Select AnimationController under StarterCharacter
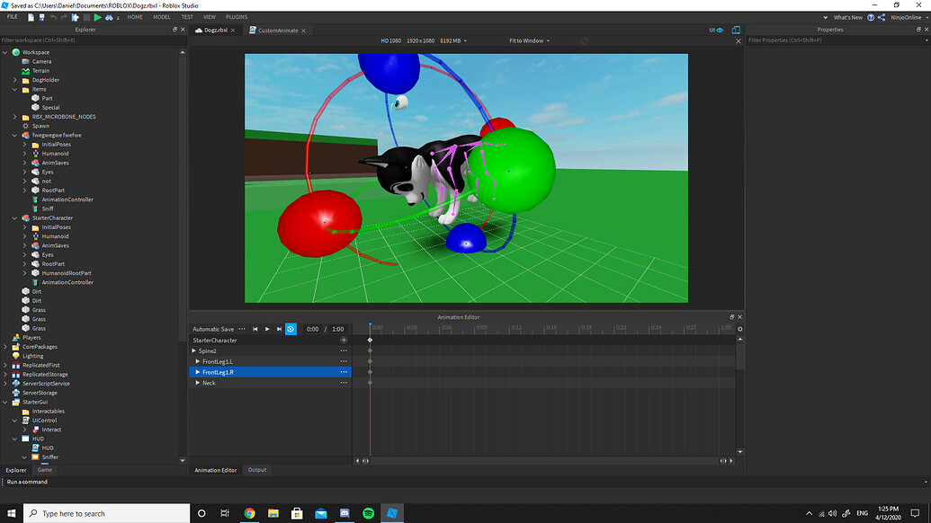This screenshot has width=931, height=523. click(67, 282)
